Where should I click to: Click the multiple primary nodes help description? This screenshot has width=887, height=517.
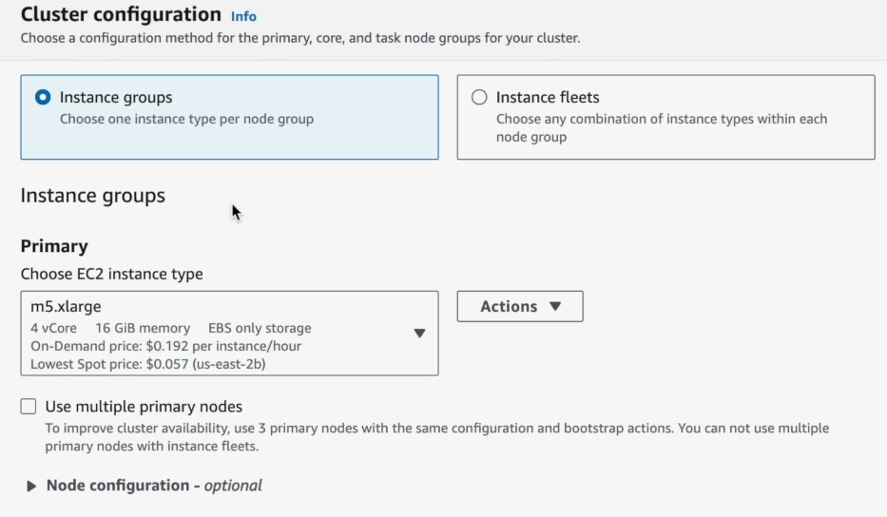[437, 436]
